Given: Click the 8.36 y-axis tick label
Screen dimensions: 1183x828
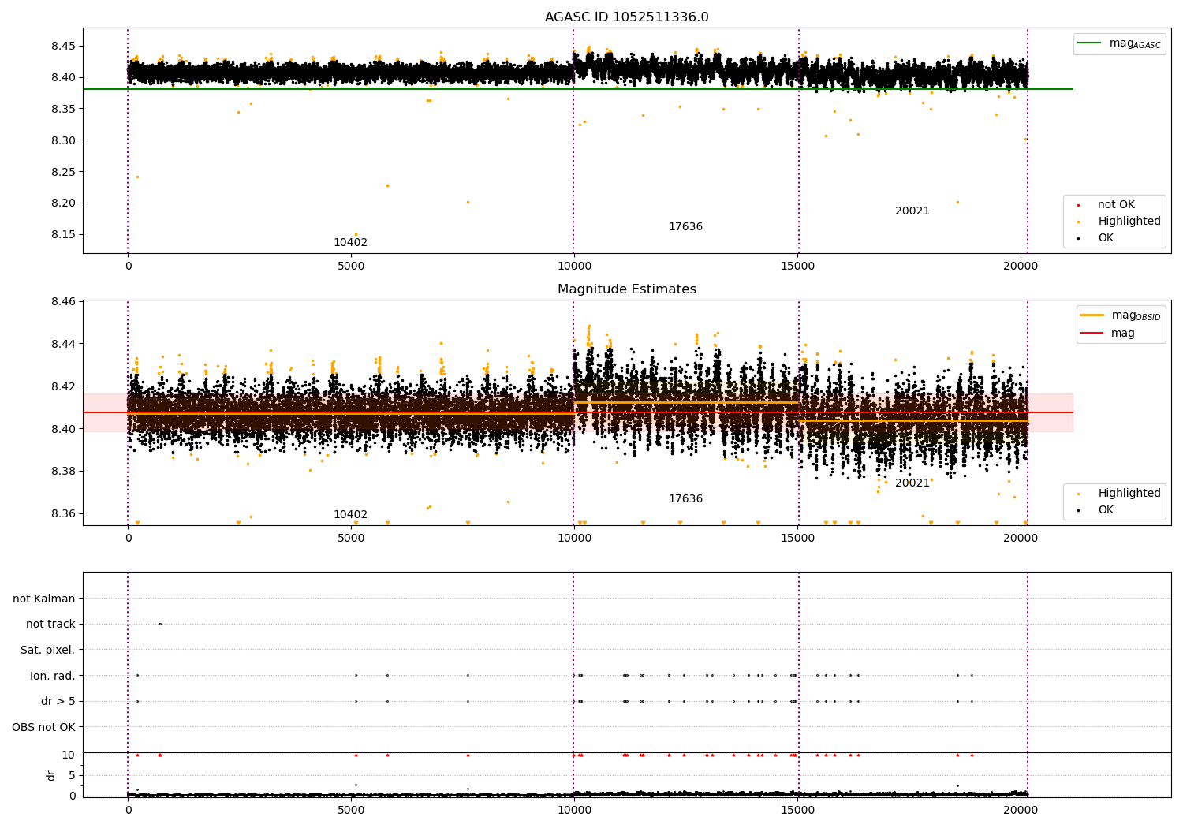Looking at the screenshot, I should tap(62, 514).
